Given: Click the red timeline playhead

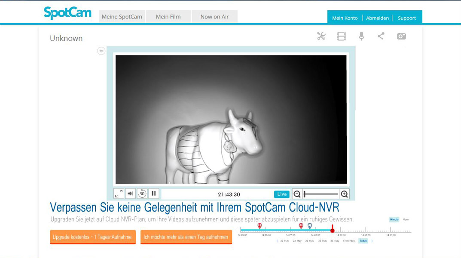Looking at the screenshot, I should [x=333, y=229].
